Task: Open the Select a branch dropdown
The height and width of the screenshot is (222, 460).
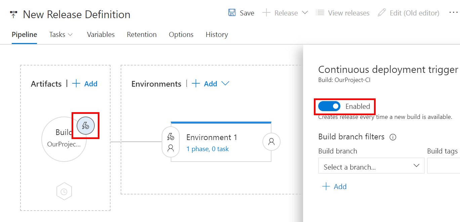Action: pyautogui.click(x=371, y=166)
